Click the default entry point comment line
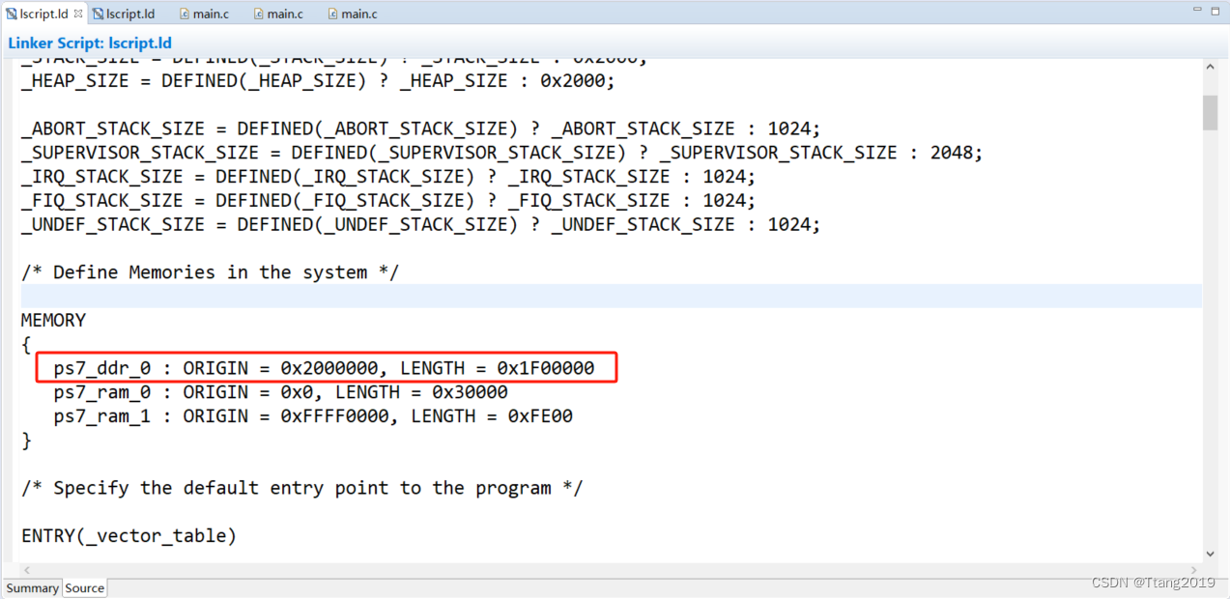The image size is (1230, 599). coord(301,488)
